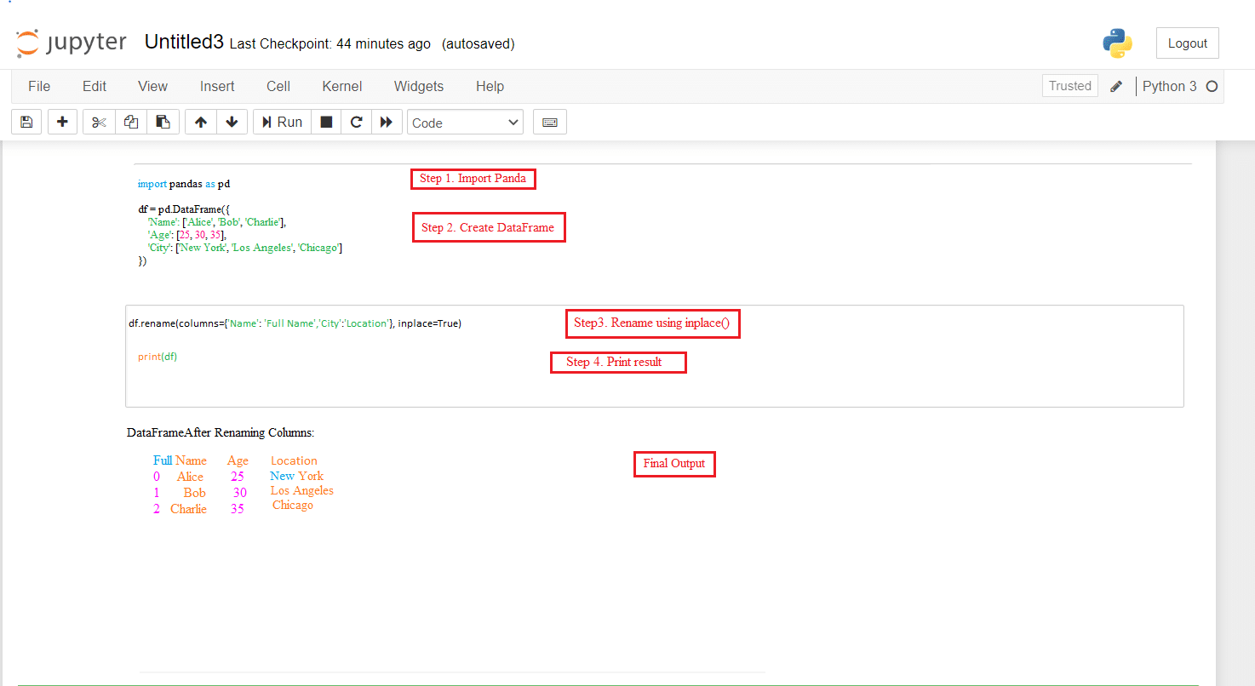Open the Widgets menu
This screenshot has width=1255, height=686.
(418, 86)
